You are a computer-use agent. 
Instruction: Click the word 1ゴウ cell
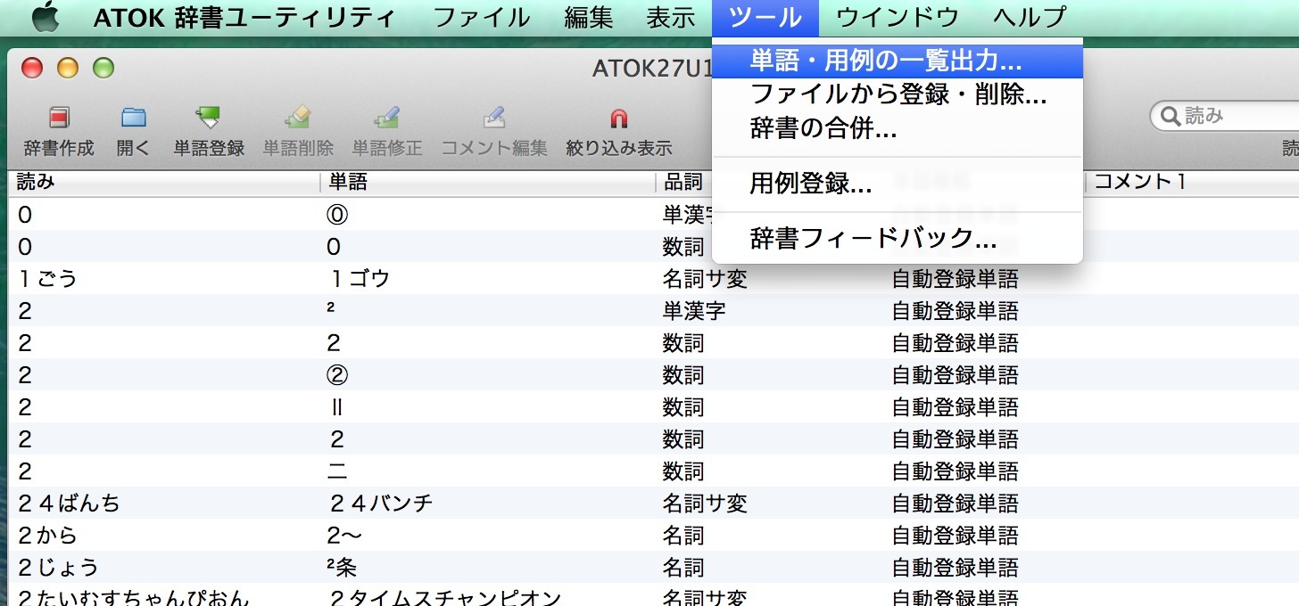[360, 279]
